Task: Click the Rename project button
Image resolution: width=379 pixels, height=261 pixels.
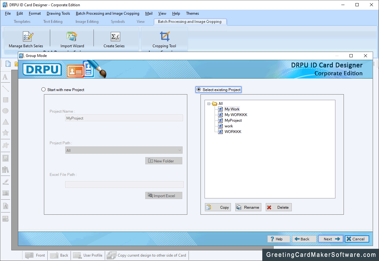Action: tap(248, 207)
